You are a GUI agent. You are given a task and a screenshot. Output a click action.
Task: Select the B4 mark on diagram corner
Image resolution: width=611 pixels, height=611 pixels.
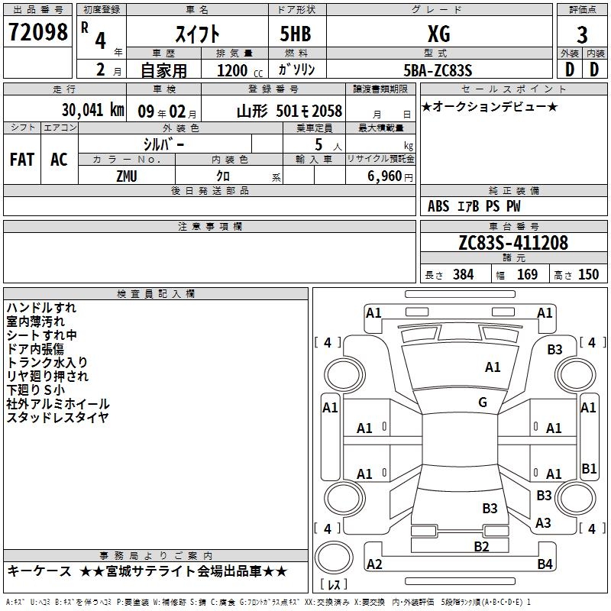[x=545, y=564]
